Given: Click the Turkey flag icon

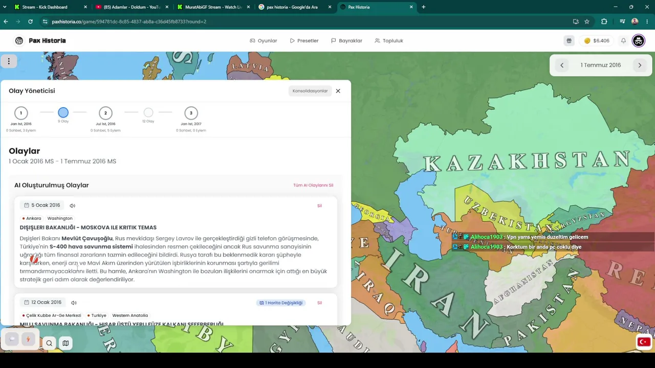Looking at the screenshot, I should pos(643,342).
